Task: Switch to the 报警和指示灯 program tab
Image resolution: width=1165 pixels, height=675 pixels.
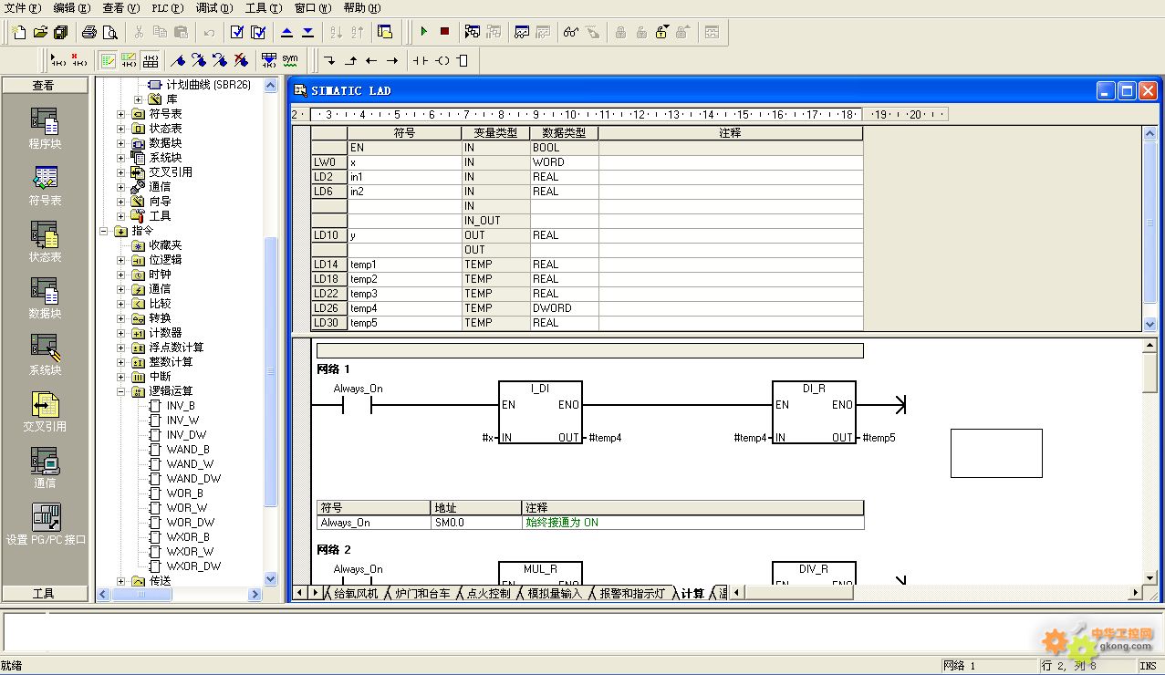Action: tap(631, 593)
